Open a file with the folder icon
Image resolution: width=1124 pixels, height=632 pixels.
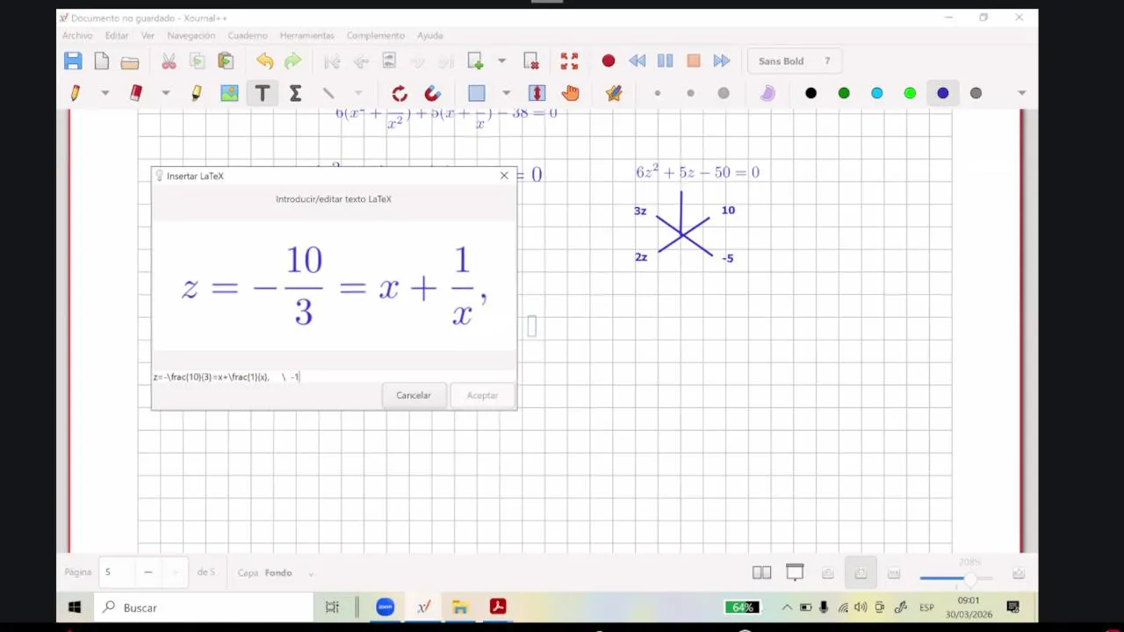(x=130, y=61)
